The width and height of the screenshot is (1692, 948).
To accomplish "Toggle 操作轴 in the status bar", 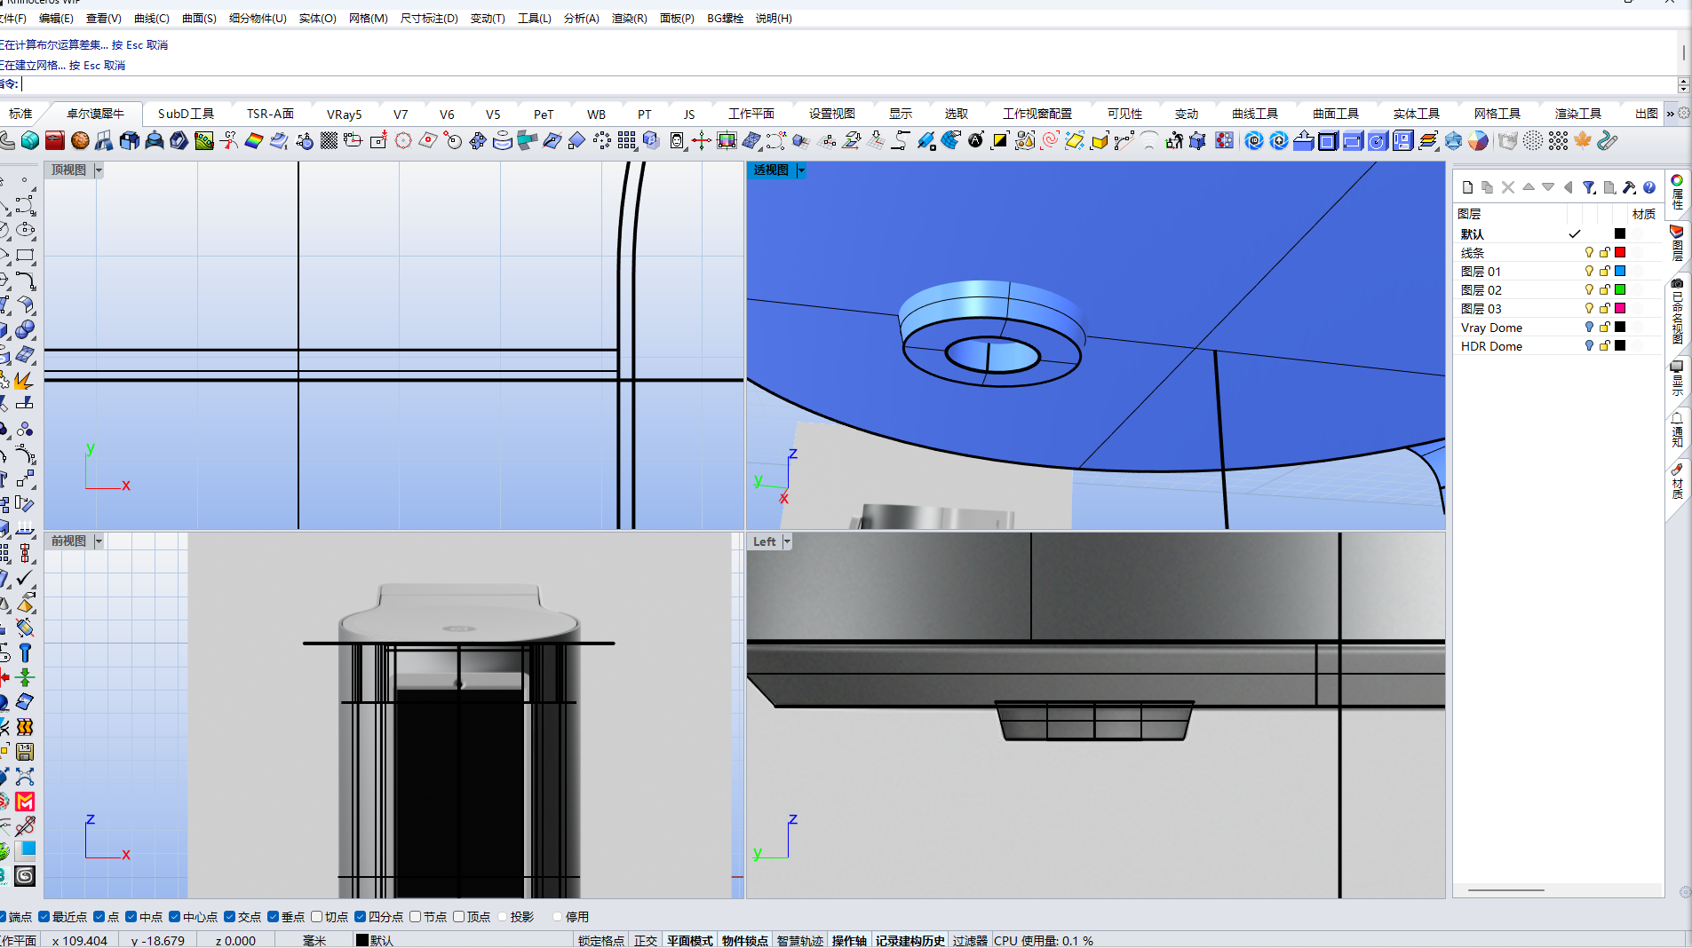I will (x=849, y=941).
